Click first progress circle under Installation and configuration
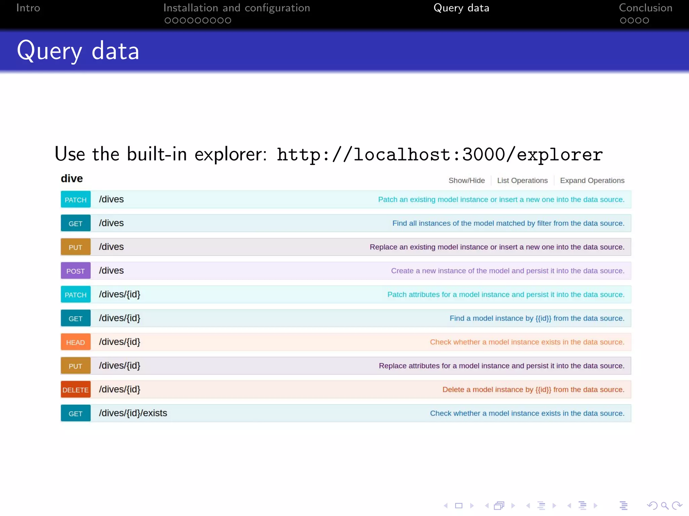Screen dimensions: 689x516 pyautogui.click(x=168, y=20)
